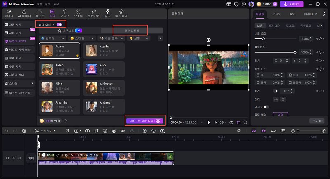Viewport: 330px width, 179px height.
Task: Enter fullscreen preview in the player
Action: [245, 122]
